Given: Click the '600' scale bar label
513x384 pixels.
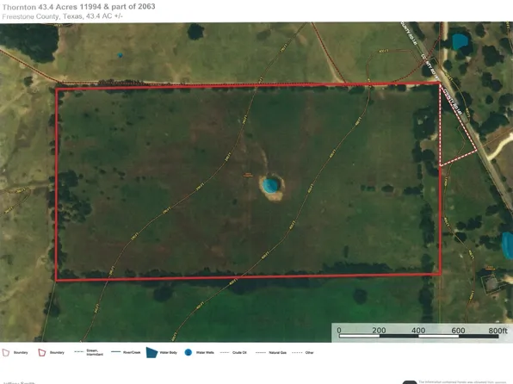Looking at the screenshot, I should pyautogui.click(x=458, y=331).
